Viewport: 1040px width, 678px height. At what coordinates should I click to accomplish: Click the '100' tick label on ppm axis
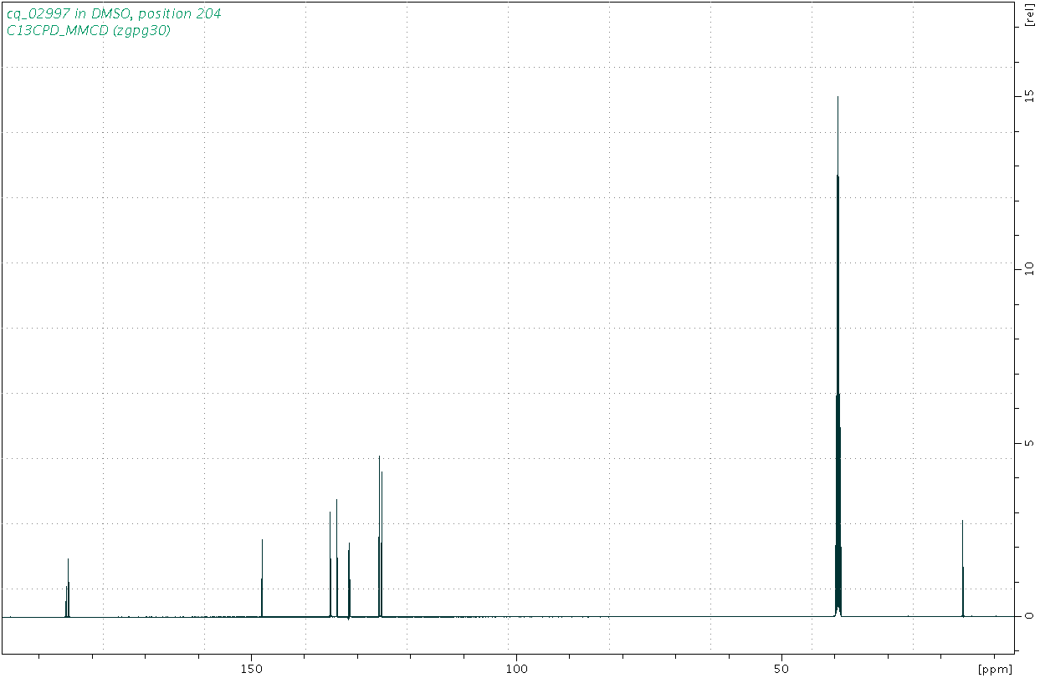coord(516,669)
